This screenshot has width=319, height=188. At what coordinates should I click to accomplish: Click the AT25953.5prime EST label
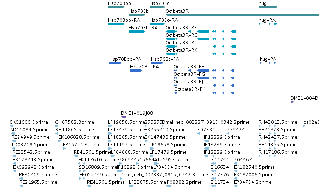[173, 160]
